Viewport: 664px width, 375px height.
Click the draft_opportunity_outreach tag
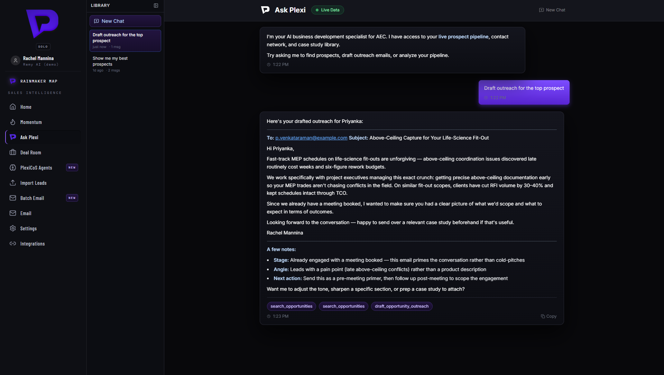tap(402, 306)
